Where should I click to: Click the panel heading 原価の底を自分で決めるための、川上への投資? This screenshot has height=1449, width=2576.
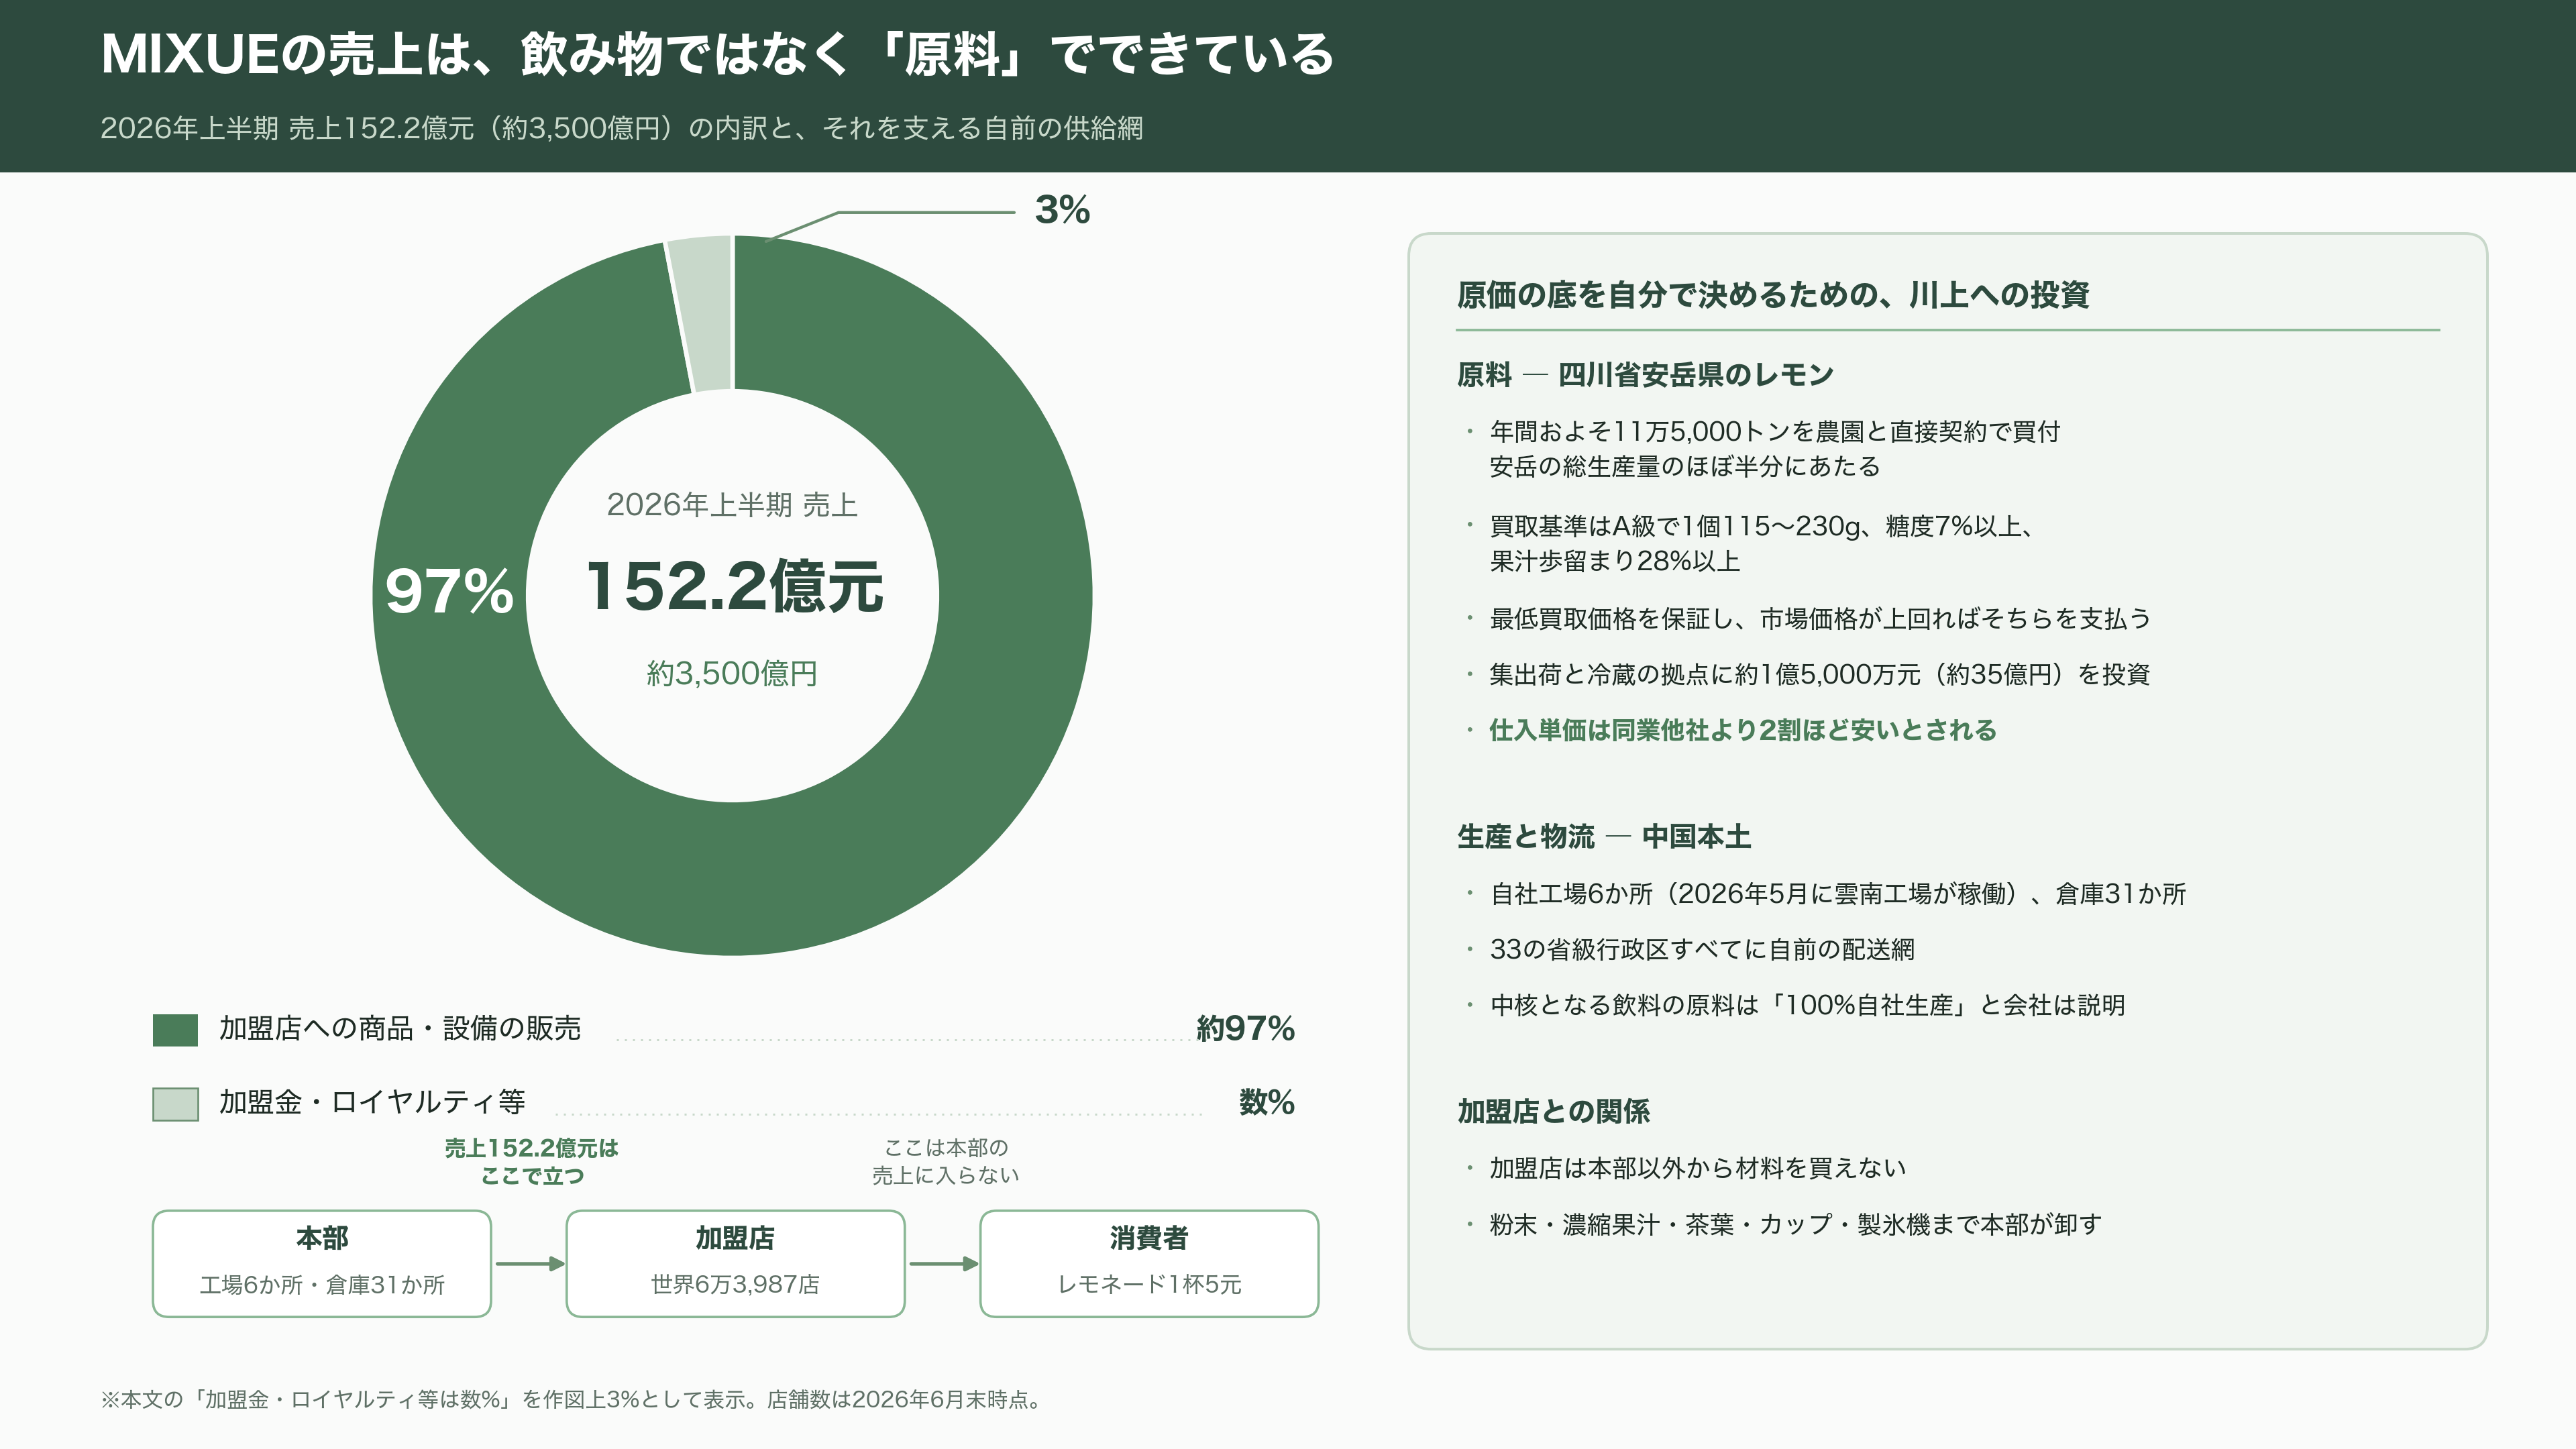[1773, 295]
